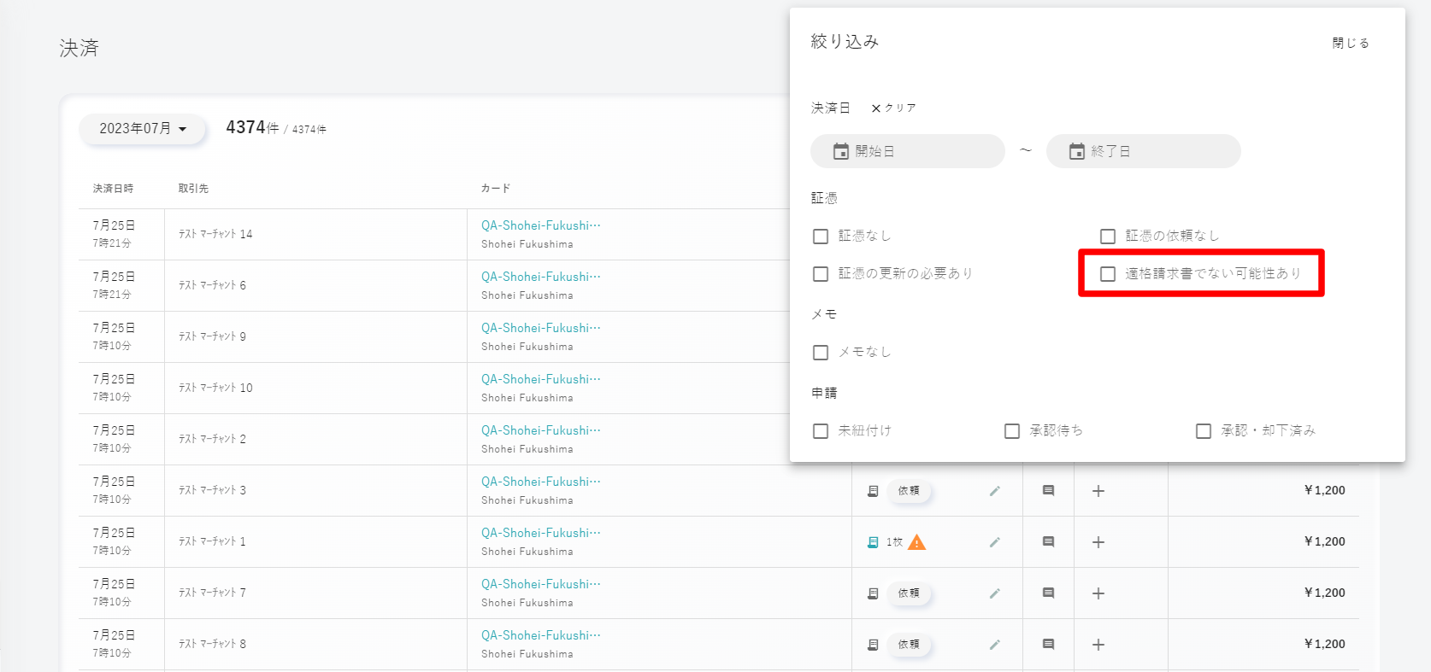Click the 決済日時 column header
Screen dimensions: 1431x672
[113, 189]
